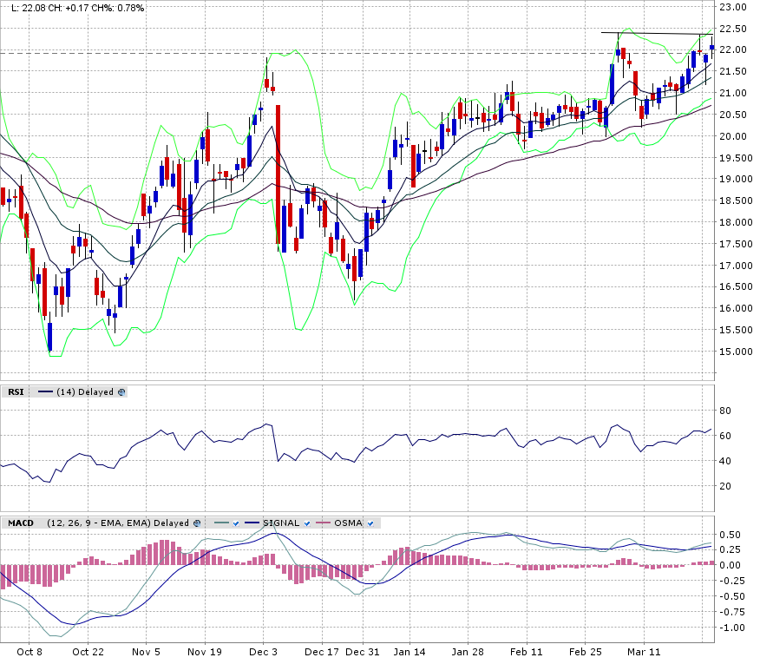The width and height of the screenshot is (760, 664).
Task: Click the RSI navy line color swatch
Action: coord(45,392)
